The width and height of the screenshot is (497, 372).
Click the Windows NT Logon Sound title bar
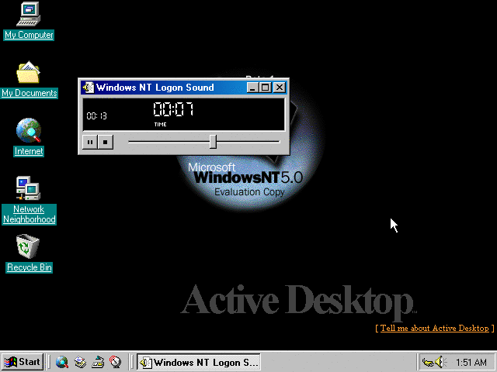click(183, 88)
